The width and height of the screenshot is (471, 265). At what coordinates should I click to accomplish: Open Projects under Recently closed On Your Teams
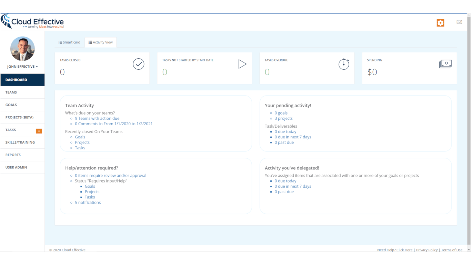(82, 142)
